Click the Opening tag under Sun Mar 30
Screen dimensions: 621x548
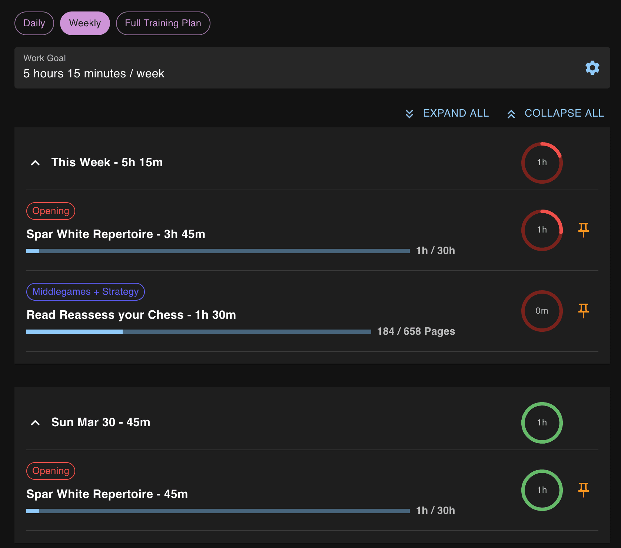coord(51,471)
